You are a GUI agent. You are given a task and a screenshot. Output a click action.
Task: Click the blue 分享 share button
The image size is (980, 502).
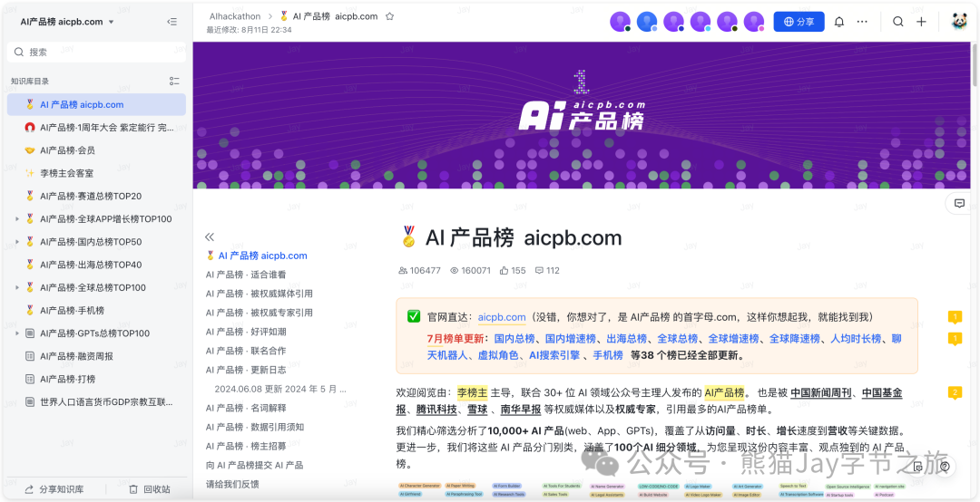pyautogui.click(x=799, y=22)
